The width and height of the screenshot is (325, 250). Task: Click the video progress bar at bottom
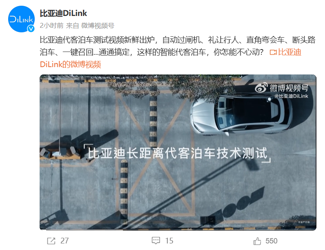coord(178,230)
